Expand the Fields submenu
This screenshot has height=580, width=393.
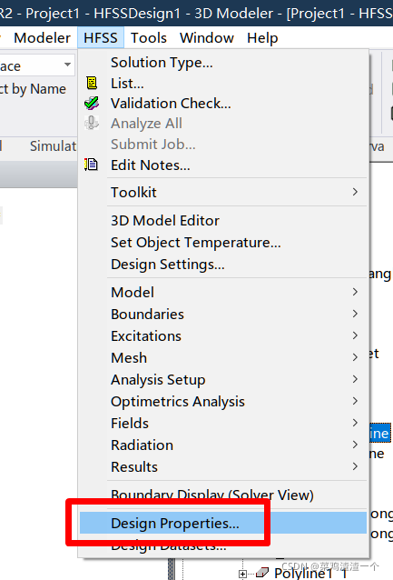coord(223,423)
